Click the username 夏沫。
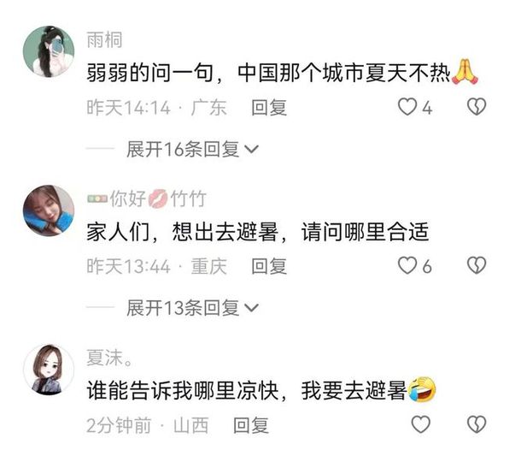 pyautogui.click(x=110, y=358)
